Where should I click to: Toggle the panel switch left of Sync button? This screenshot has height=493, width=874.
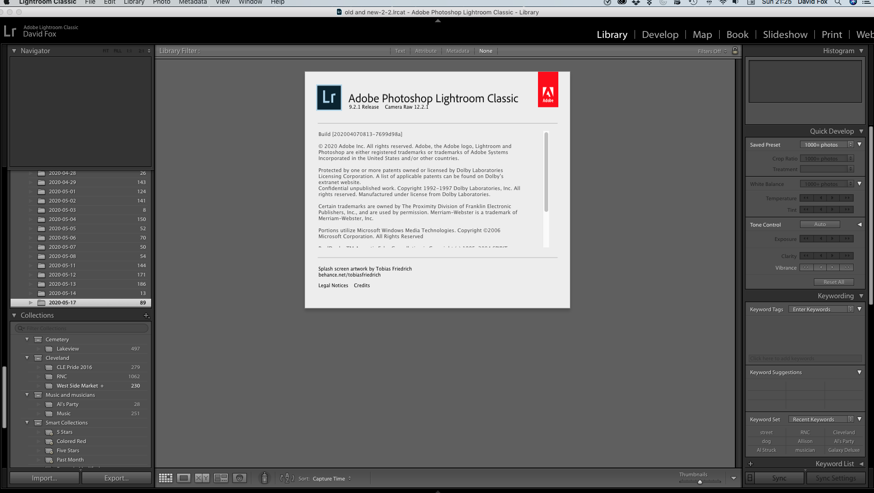coord(750,478)
